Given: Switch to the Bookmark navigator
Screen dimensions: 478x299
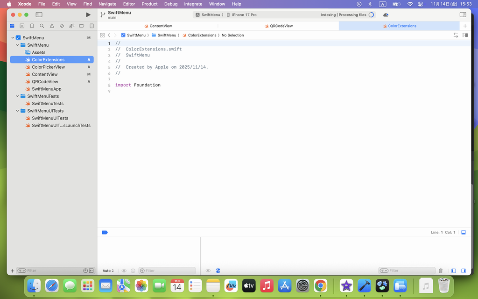Looking at the screenshot, I should coord(32,26).
